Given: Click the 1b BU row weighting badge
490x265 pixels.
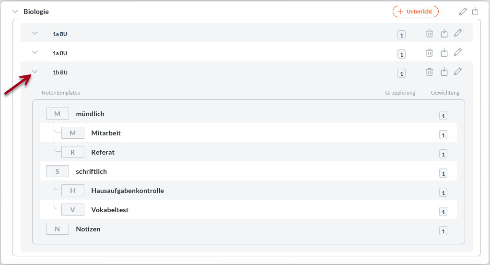Looking at the screenshot, I should (x=401, y=73).
